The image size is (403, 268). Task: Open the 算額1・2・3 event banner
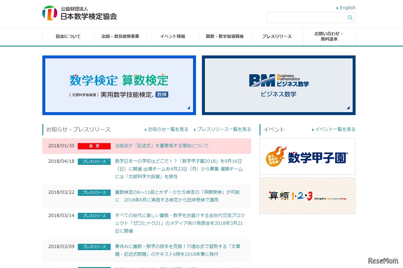(308, 196)
